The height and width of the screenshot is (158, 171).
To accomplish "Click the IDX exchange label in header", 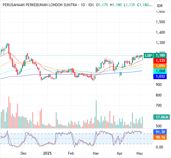I will coord(91,5).
